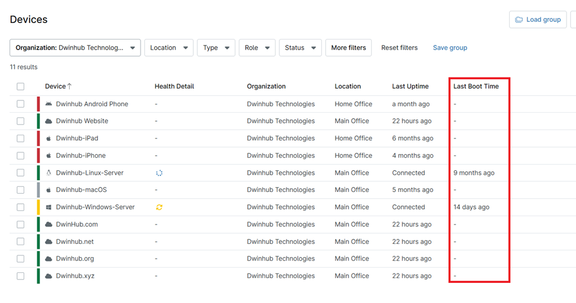This screenshot has height=303, width=576.
Task: Check the box for Dwinhub Android Phone
Action: tap(21, 104)
